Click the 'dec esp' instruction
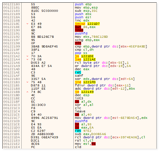 pos(82,95)
